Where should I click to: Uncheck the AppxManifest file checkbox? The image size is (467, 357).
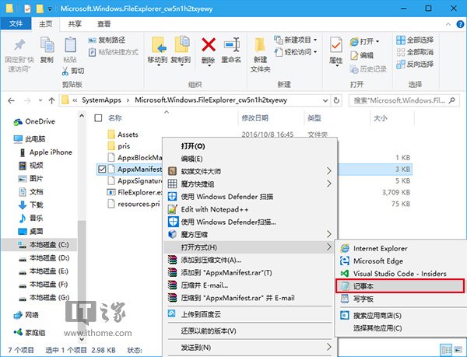102,170
